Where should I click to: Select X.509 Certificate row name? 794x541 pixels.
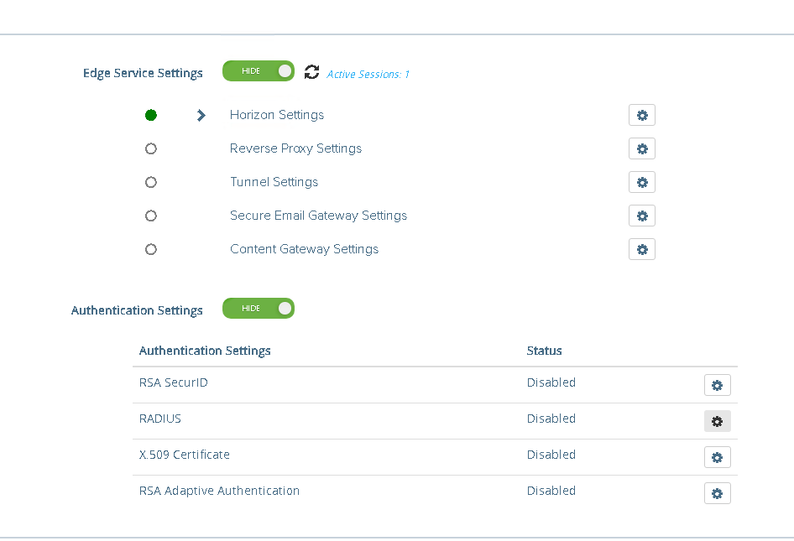point(185,455)
